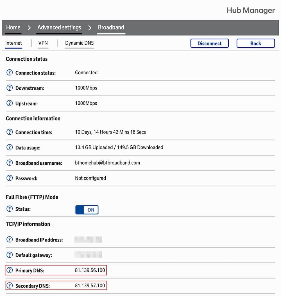Switch to the VPN tab
The width and height of the screenshot is (281, 296).
pos(43,43)
